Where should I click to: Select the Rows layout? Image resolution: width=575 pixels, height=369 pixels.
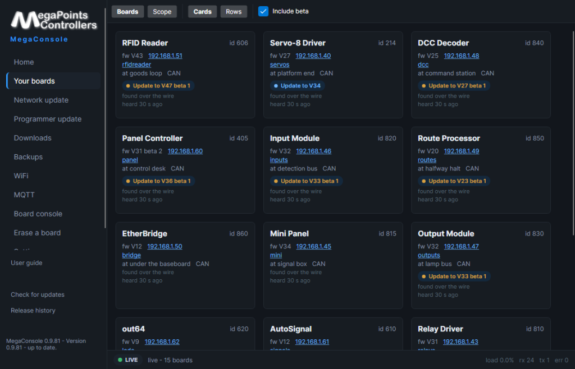tap(234, 12)
